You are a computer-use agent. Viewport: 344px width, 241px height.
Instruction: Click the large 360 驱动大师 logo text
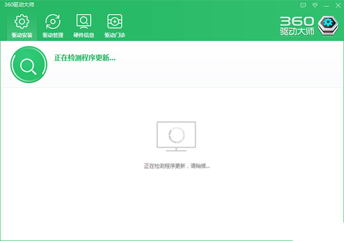pyautogui.click(x=297, y=26)
